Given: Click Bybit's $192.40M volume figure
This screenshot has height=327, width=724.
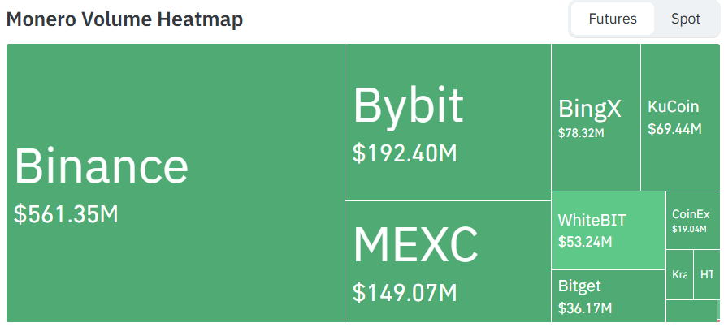Looking at the screenshot, I should click(405, 153).
